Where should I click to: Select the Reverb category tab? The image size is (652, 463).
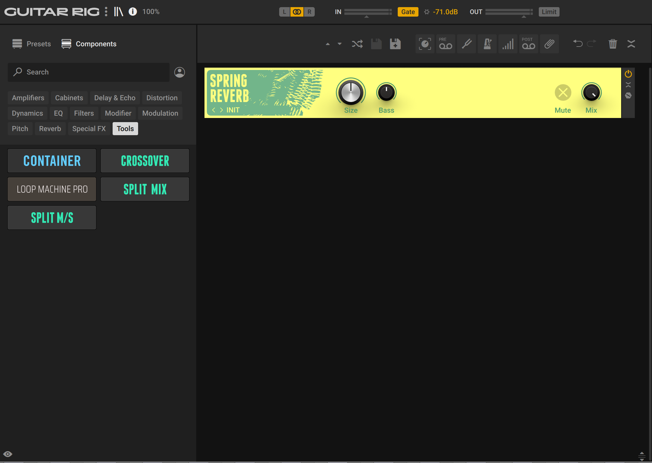tap(50, 129)
